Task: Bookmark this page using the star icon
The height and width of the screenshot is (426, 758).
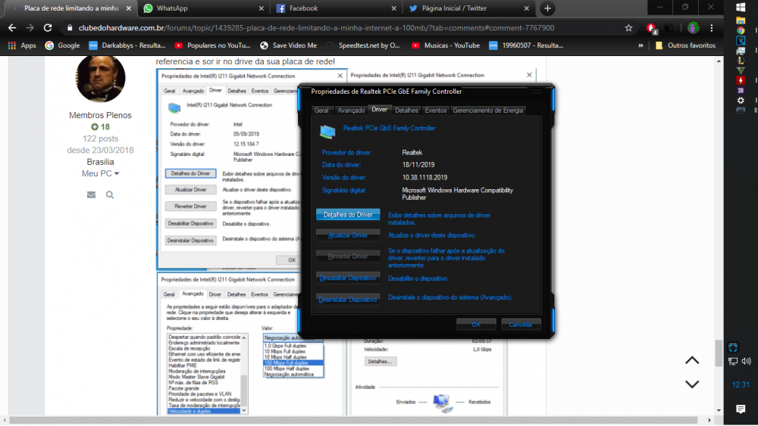Action: click(x=628, y=27)
